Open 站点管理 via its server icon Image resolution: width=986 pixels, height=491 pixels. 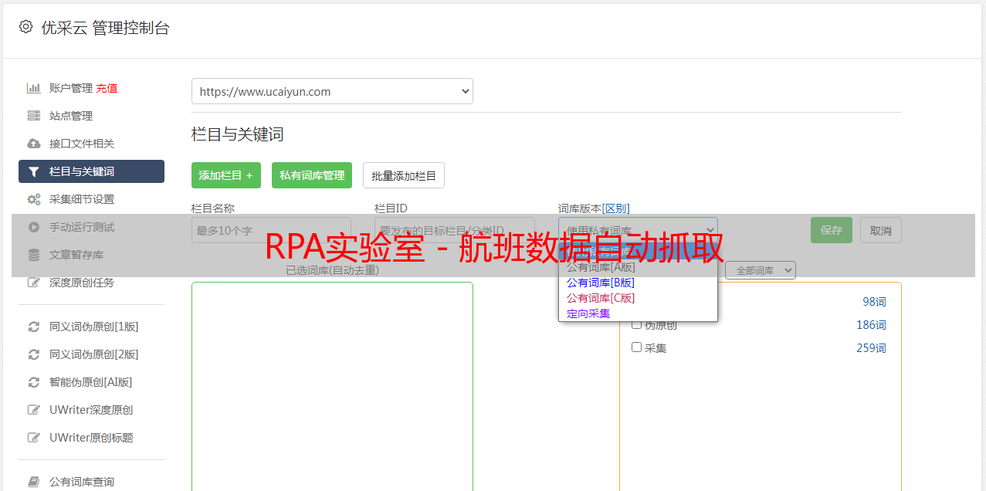pos(34,116)
